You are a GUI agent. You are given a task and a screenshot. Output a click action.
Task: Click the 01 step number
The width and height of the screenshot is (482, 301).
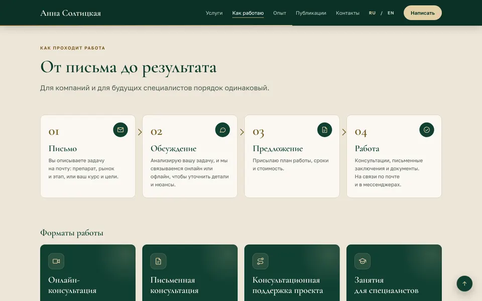(54, 131)
